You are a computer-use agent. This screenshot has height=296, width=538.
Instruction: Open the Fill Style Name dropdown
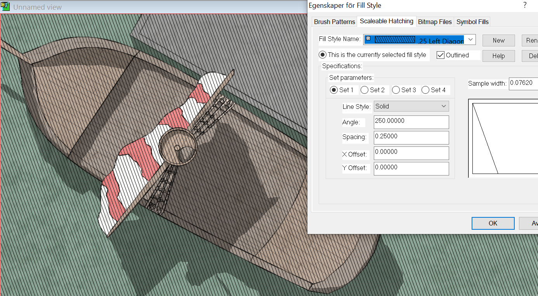[470, 40]
